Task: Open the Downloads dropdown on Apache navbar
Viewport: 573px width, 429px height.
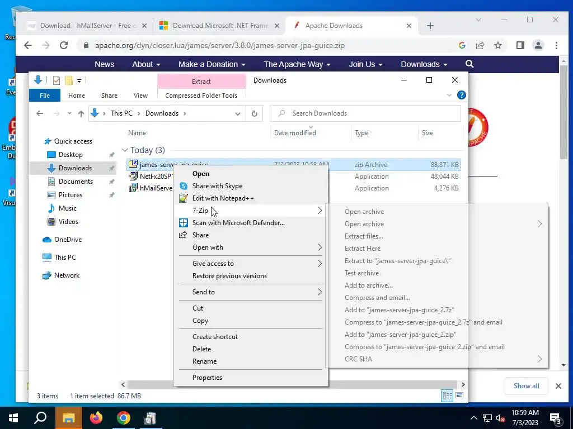Action: pyautogui.click(x=424, y=64)
